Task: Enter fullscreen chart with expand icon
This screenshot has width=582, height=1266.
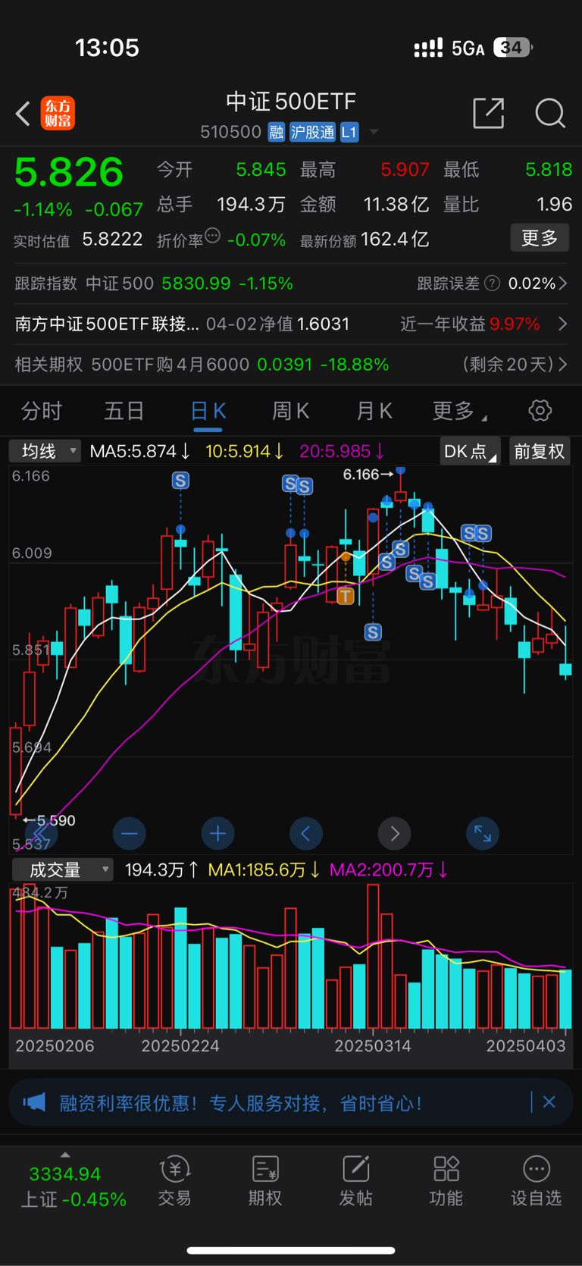Action: 483,834
